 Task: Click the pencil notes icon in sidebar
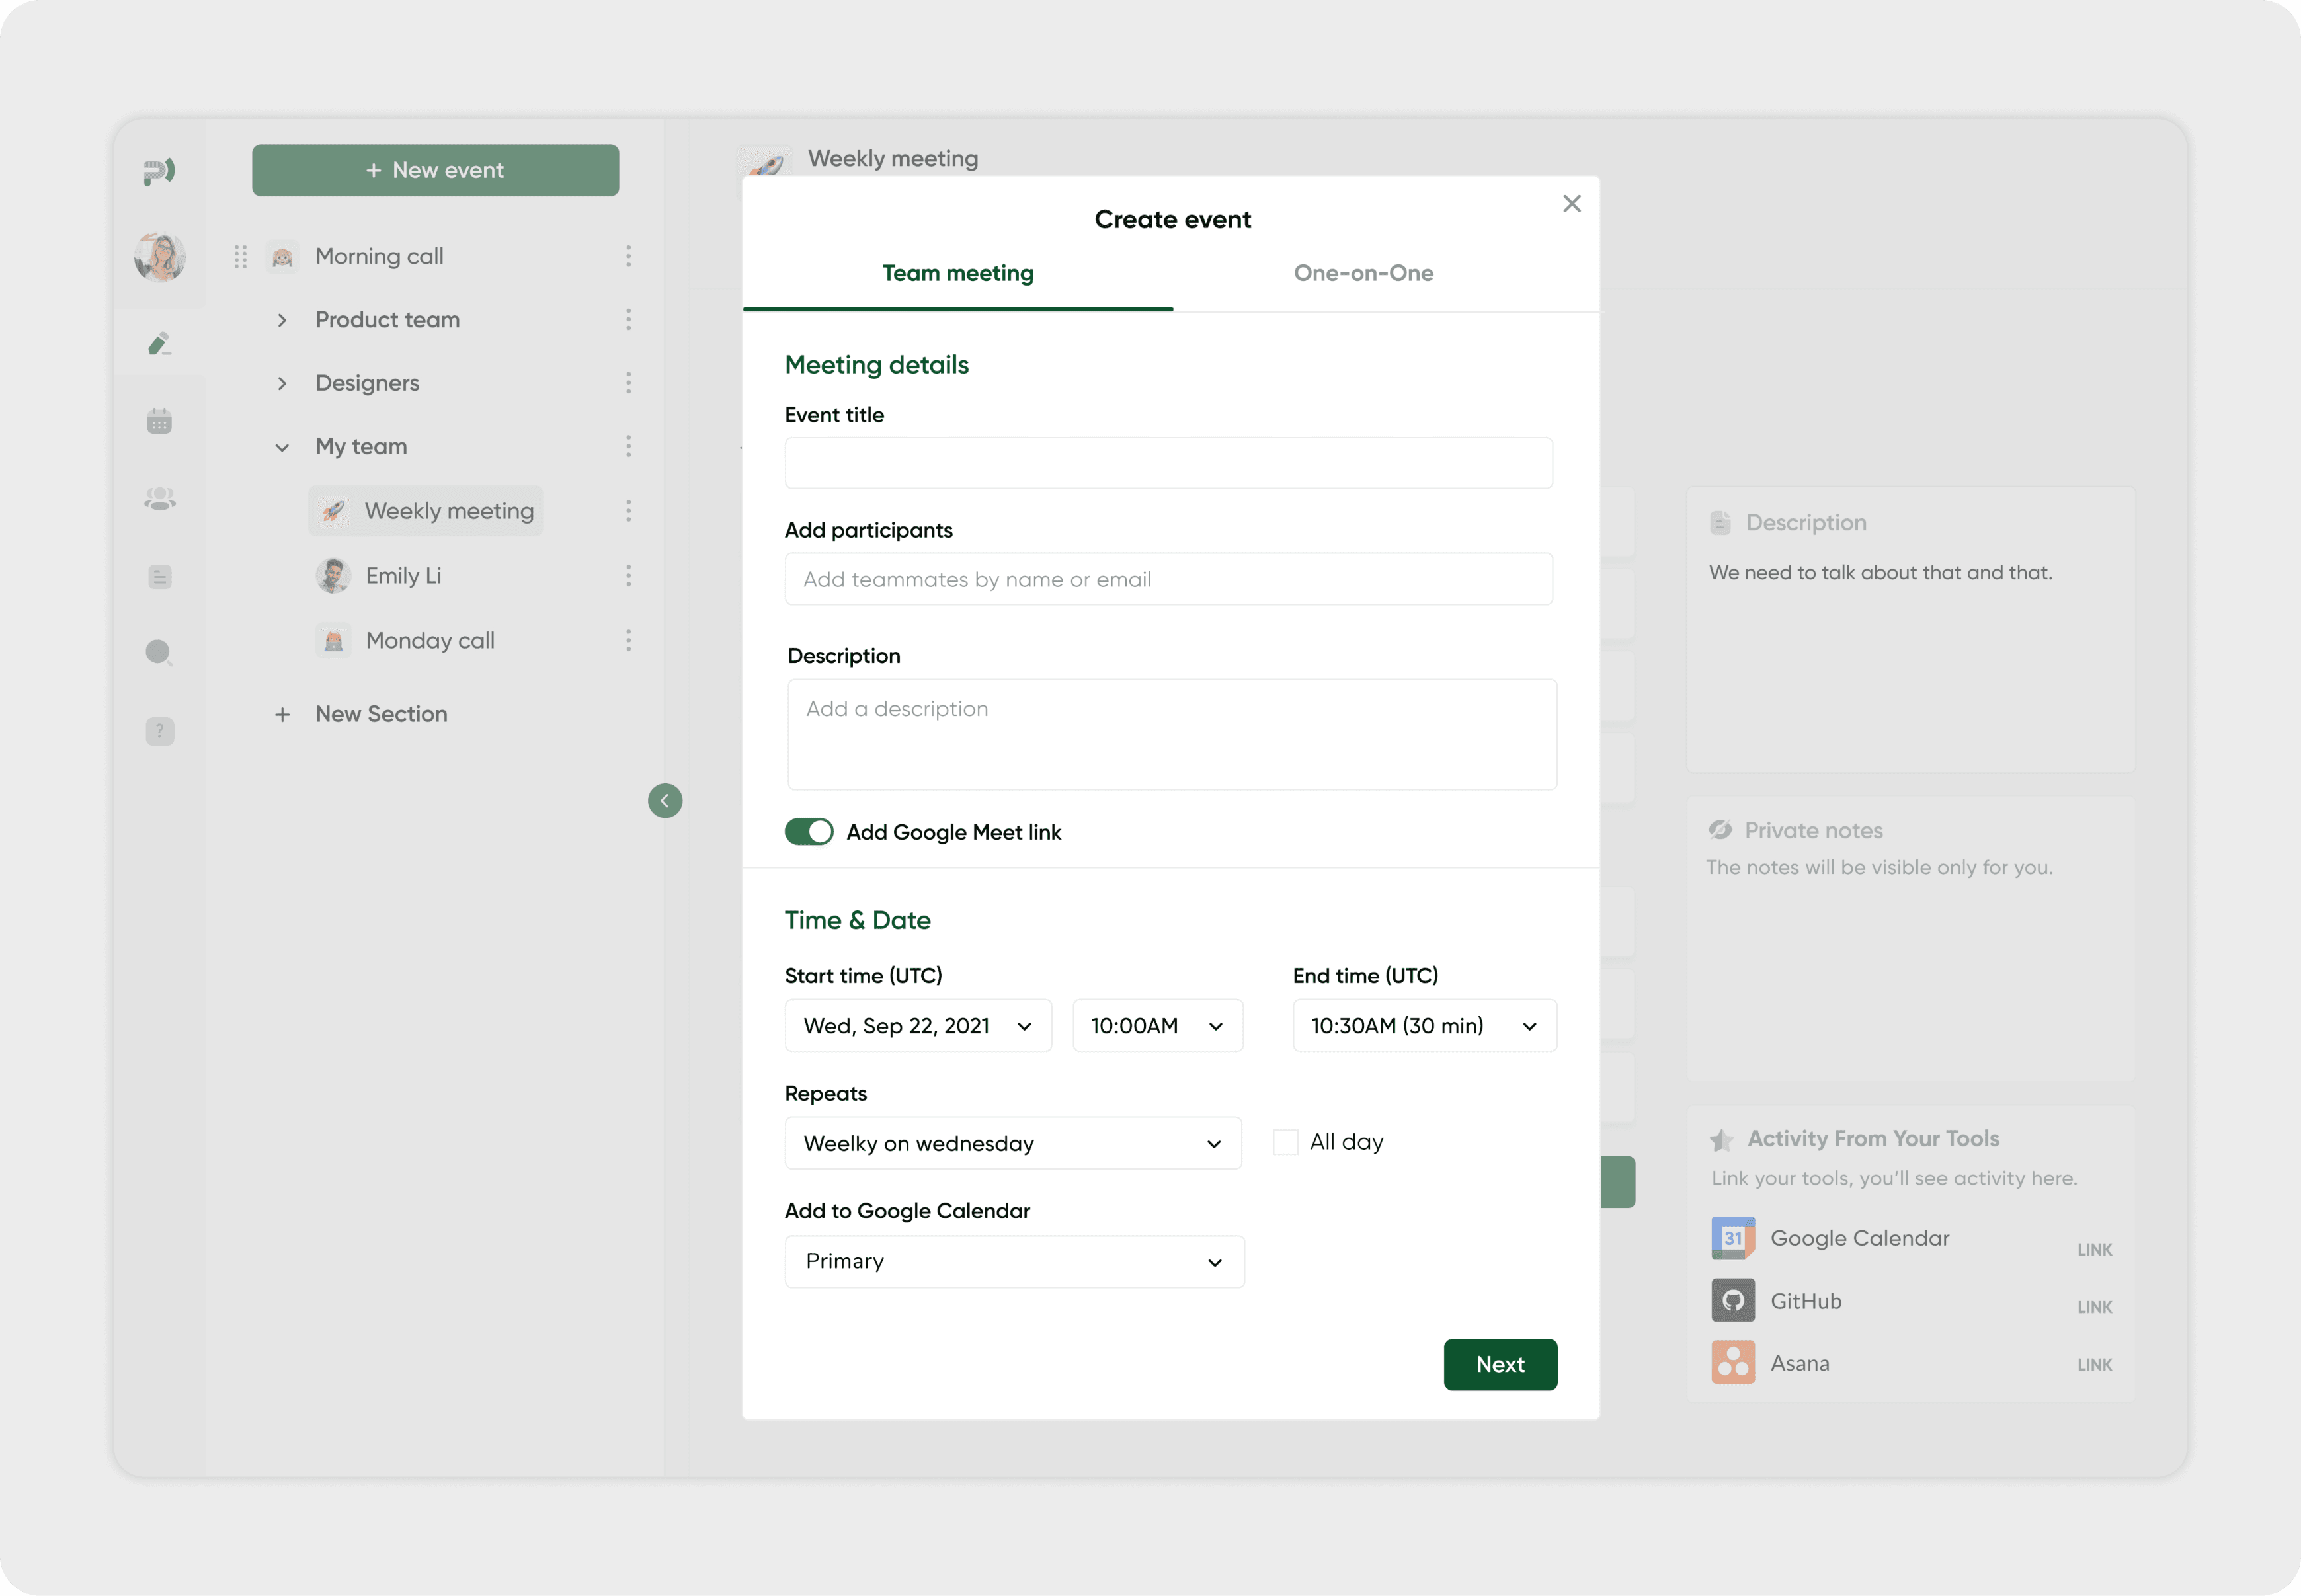(159, 344)
